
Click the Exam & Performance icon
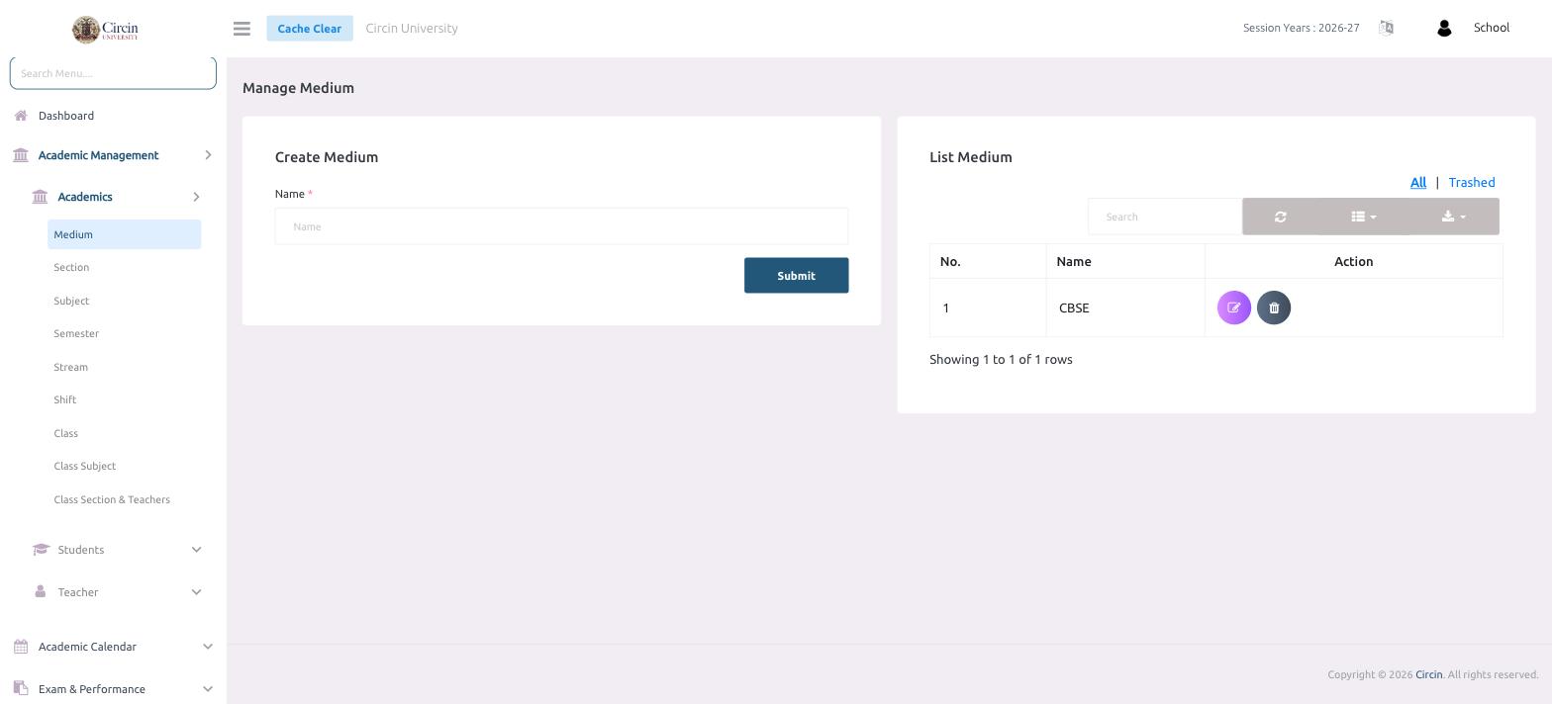[21, 689]
